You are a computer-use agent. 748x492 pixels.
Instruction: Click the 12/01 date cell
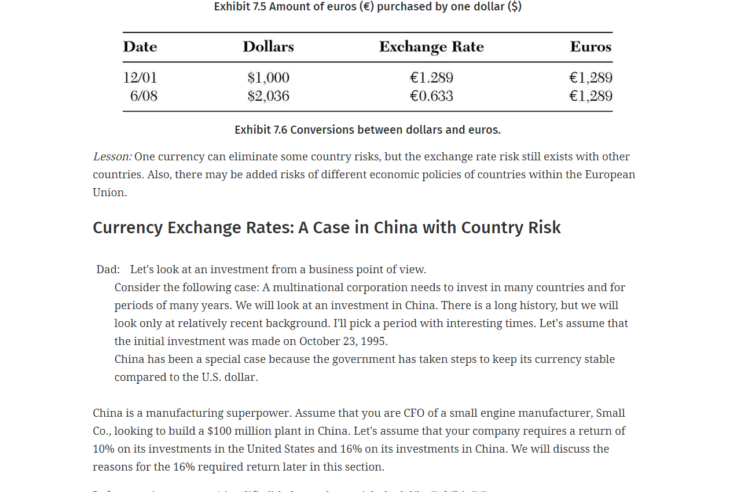pos(140,78)
